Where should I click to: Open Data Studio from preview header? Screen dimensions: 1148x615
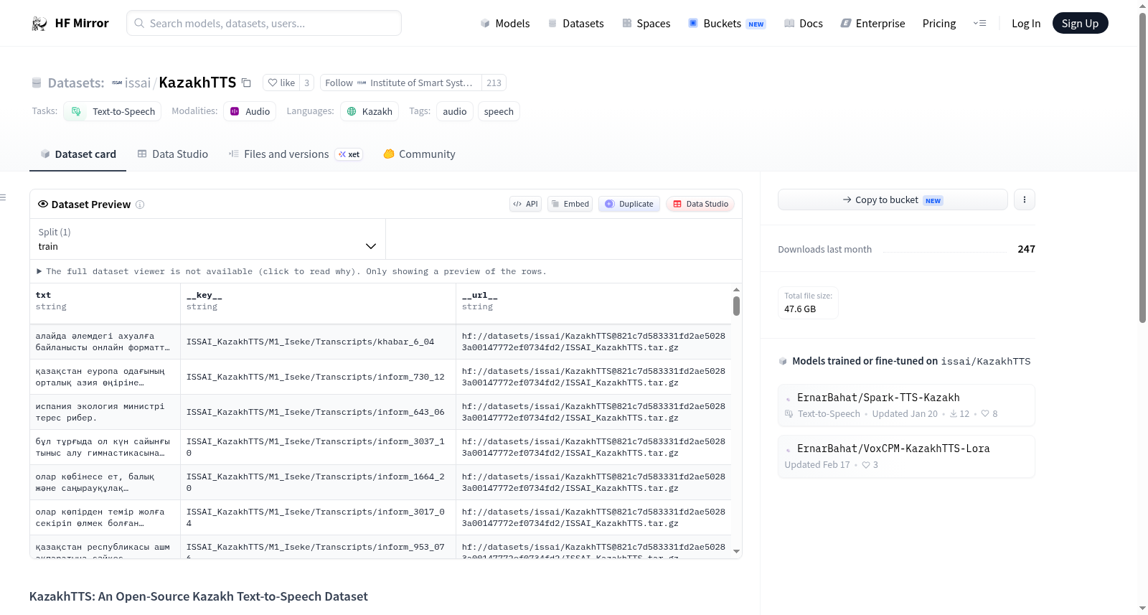click(700, 204)
